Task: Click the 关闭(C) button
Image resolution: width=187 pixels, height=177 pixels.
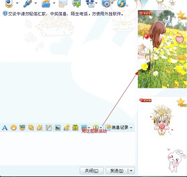Action: (92, 171)
